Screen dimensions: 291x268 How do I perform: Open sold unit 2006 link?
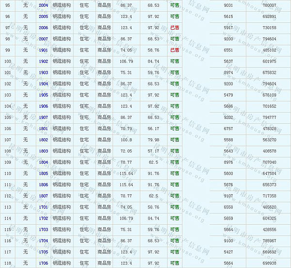[43, 28]
